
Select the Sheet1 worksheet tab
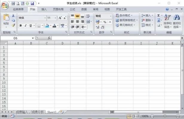click(52, 112)
